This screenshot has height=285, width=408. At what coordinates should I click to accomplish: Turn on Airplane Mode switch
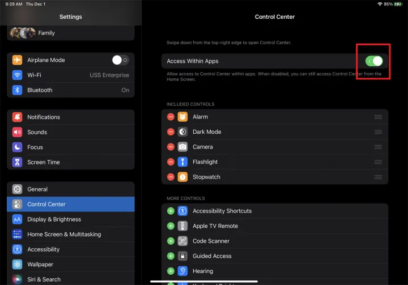pos(120,60)
